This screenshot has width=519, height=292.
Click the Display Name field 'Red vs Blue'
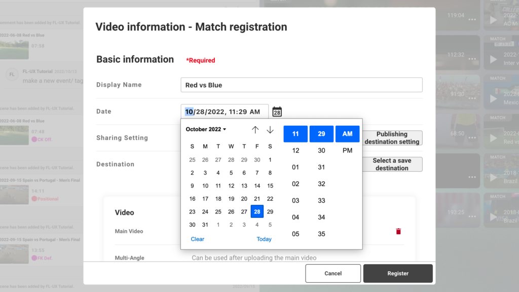302,85
